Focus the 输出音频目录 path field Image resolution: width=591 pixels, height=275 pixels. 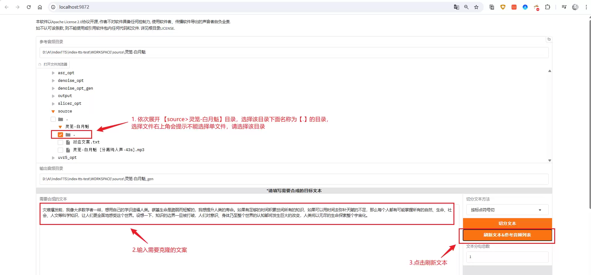pos(294,179)
